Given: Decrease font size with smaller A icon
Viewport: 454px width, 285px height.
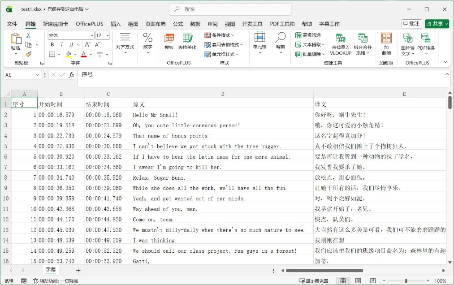Looking at the screenshot, I should tap(98, 45).
